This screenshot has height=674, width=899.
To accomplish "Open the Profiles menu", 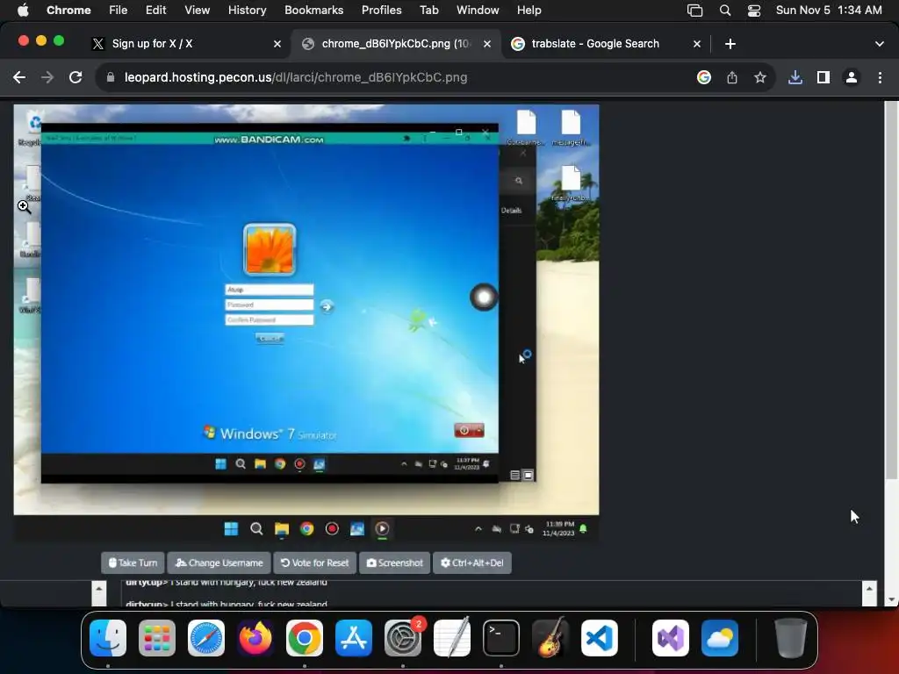I will pyautogui.click(x=381, y=11).
